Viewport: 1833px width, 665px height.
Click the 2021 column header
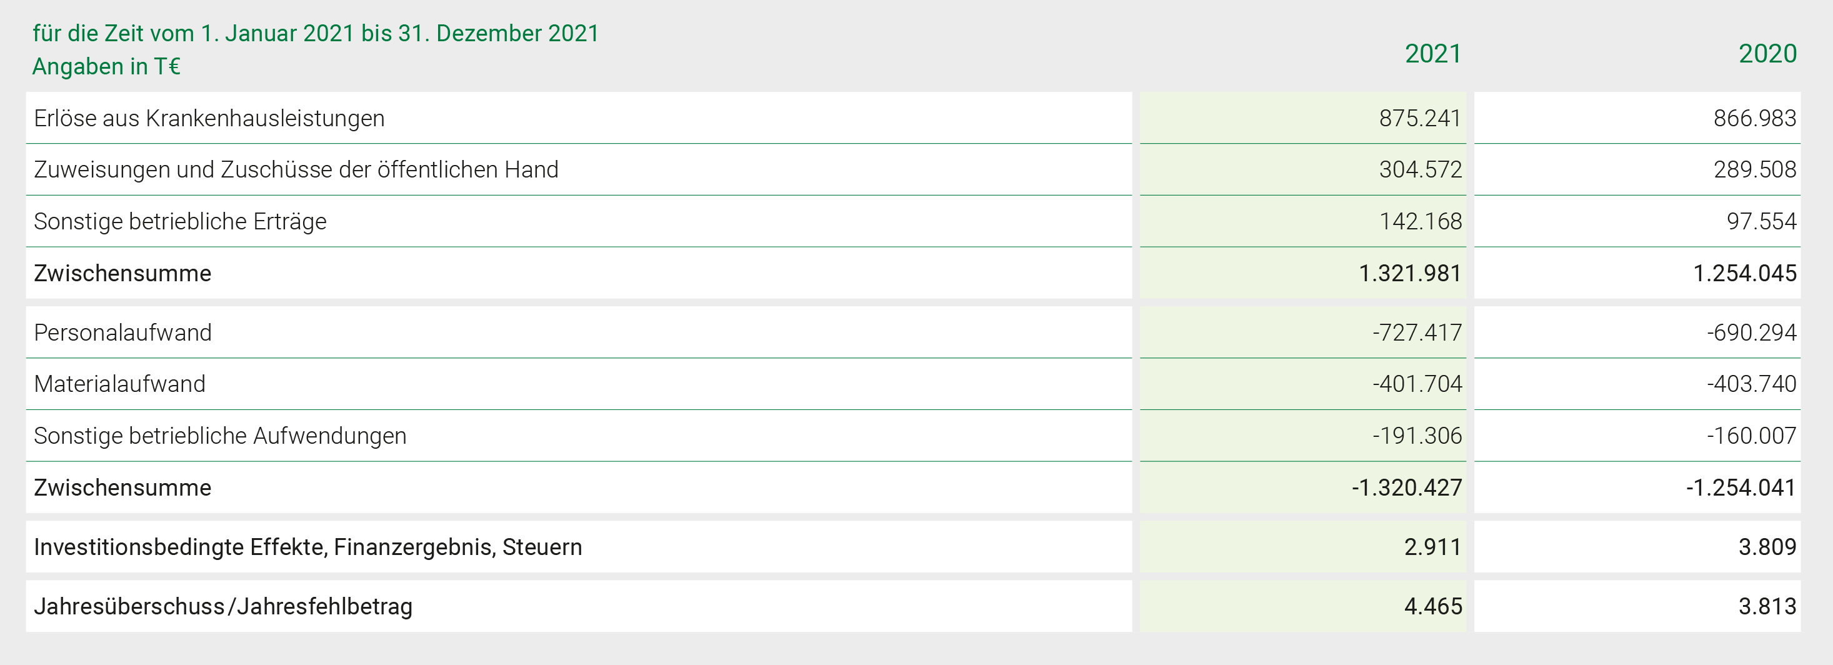pyautogui.click(x=1432, y=54)
